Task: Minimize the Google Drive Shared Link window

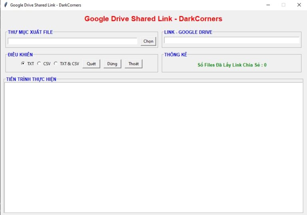Action: pyautogui.click(x=268, y=5)
